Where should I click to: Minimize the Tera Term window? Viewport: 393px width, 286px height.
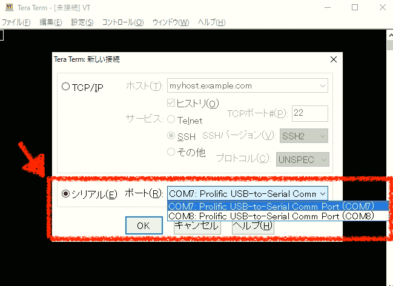tap(328, 7)
